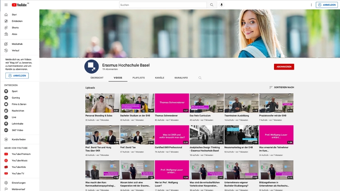Open Erasmus Hochschule Basel channel avatar

91,67
